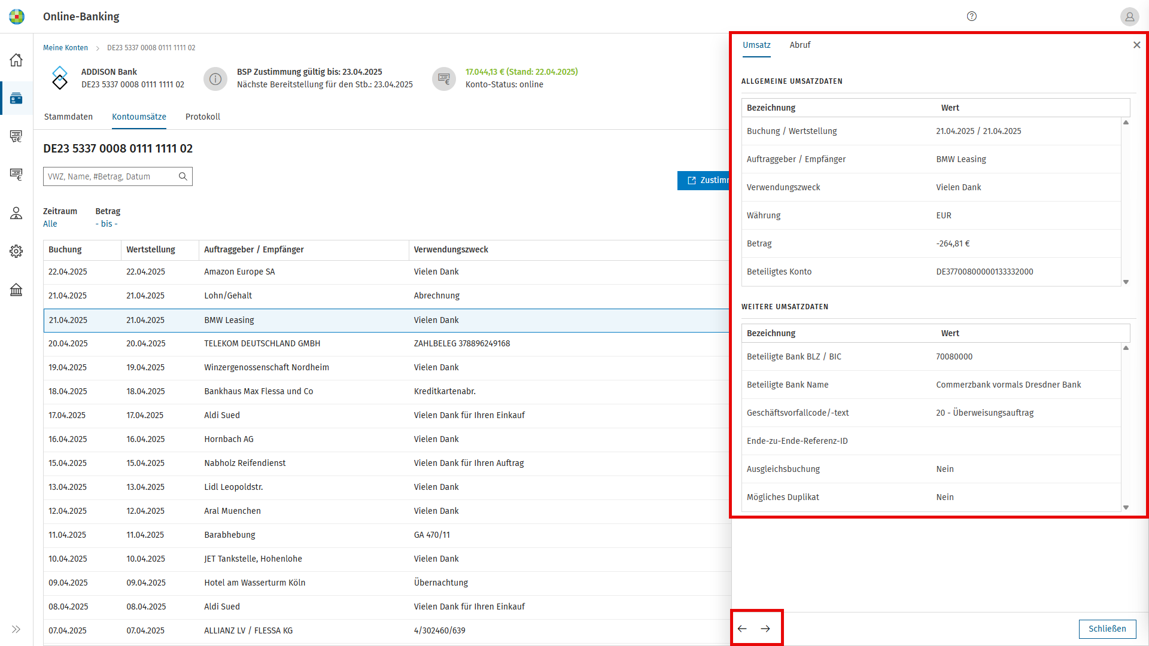Click the Buchung column header
The height and width of the screenshot is (646, 1149).
82,249
